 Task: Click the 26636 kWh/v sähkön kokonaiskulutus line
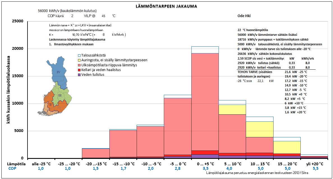[x=265, y=54]
